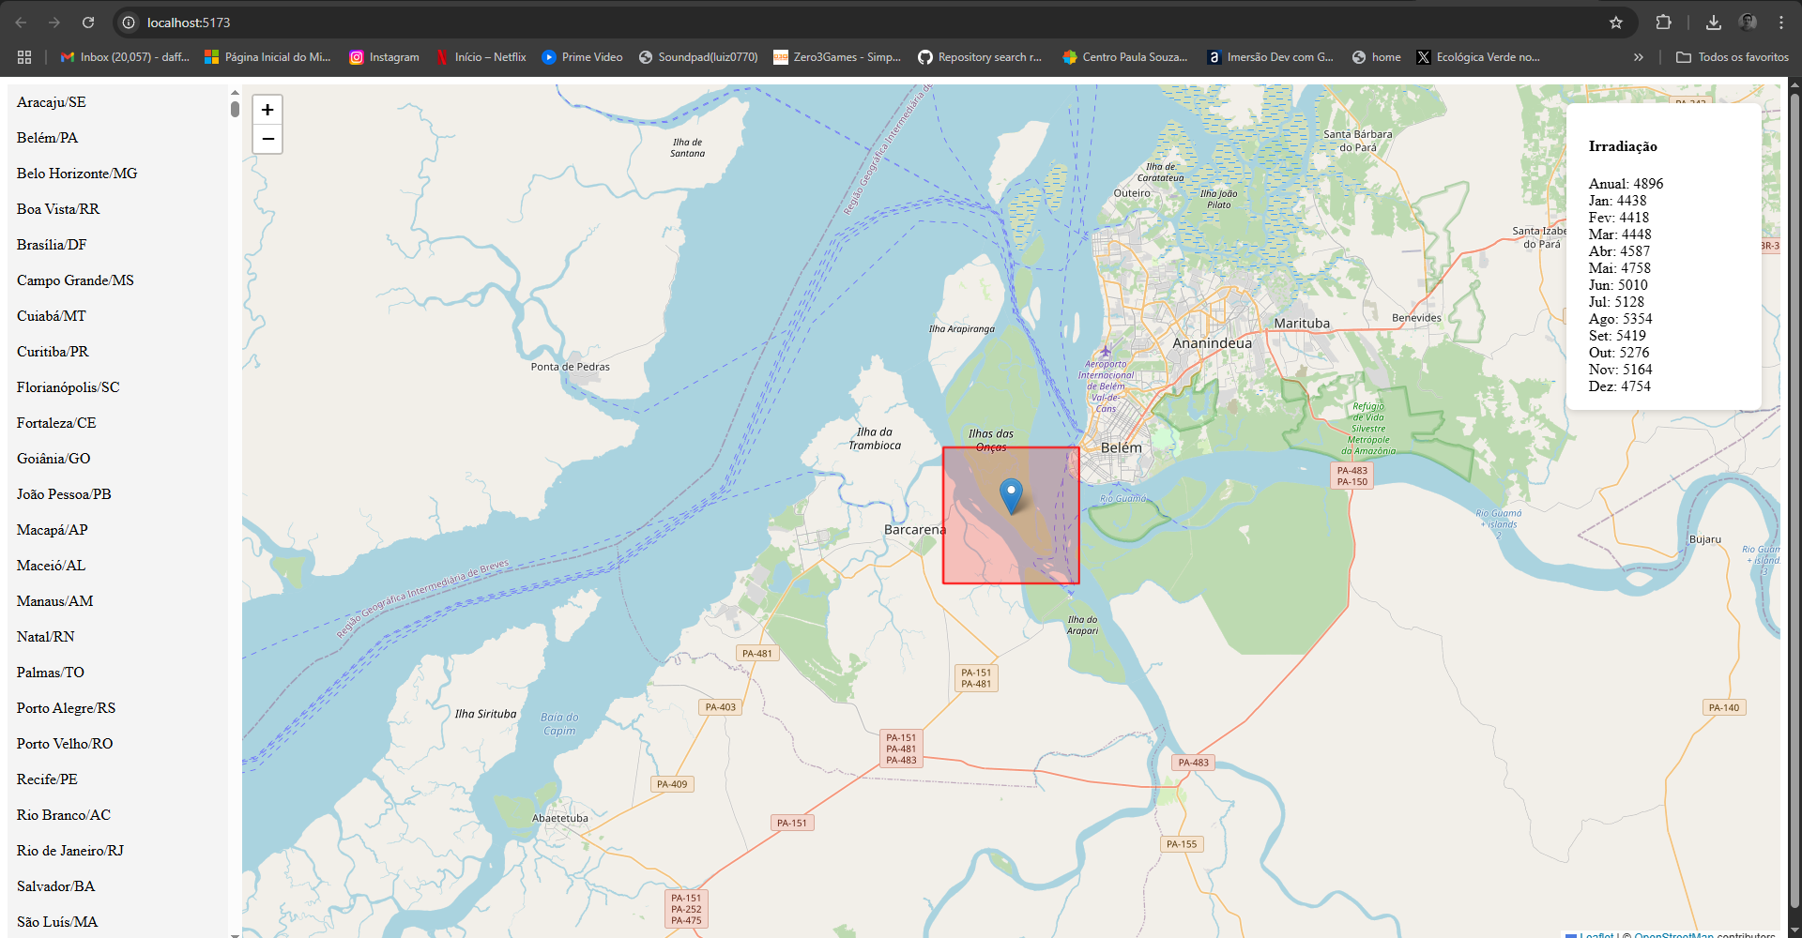Bookmark this page with the star
1802x938 pixels.
point(1616,23)
